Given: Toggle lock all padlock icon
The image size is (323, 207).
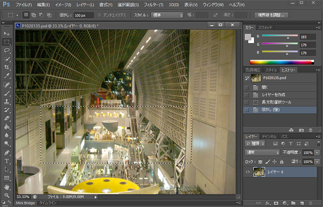Looking at the screenshot, I should [281, 162].
